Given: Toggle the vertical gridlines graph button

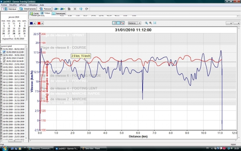Looking at the screenshot, I should pyautogui.click(x=114, y=23).
